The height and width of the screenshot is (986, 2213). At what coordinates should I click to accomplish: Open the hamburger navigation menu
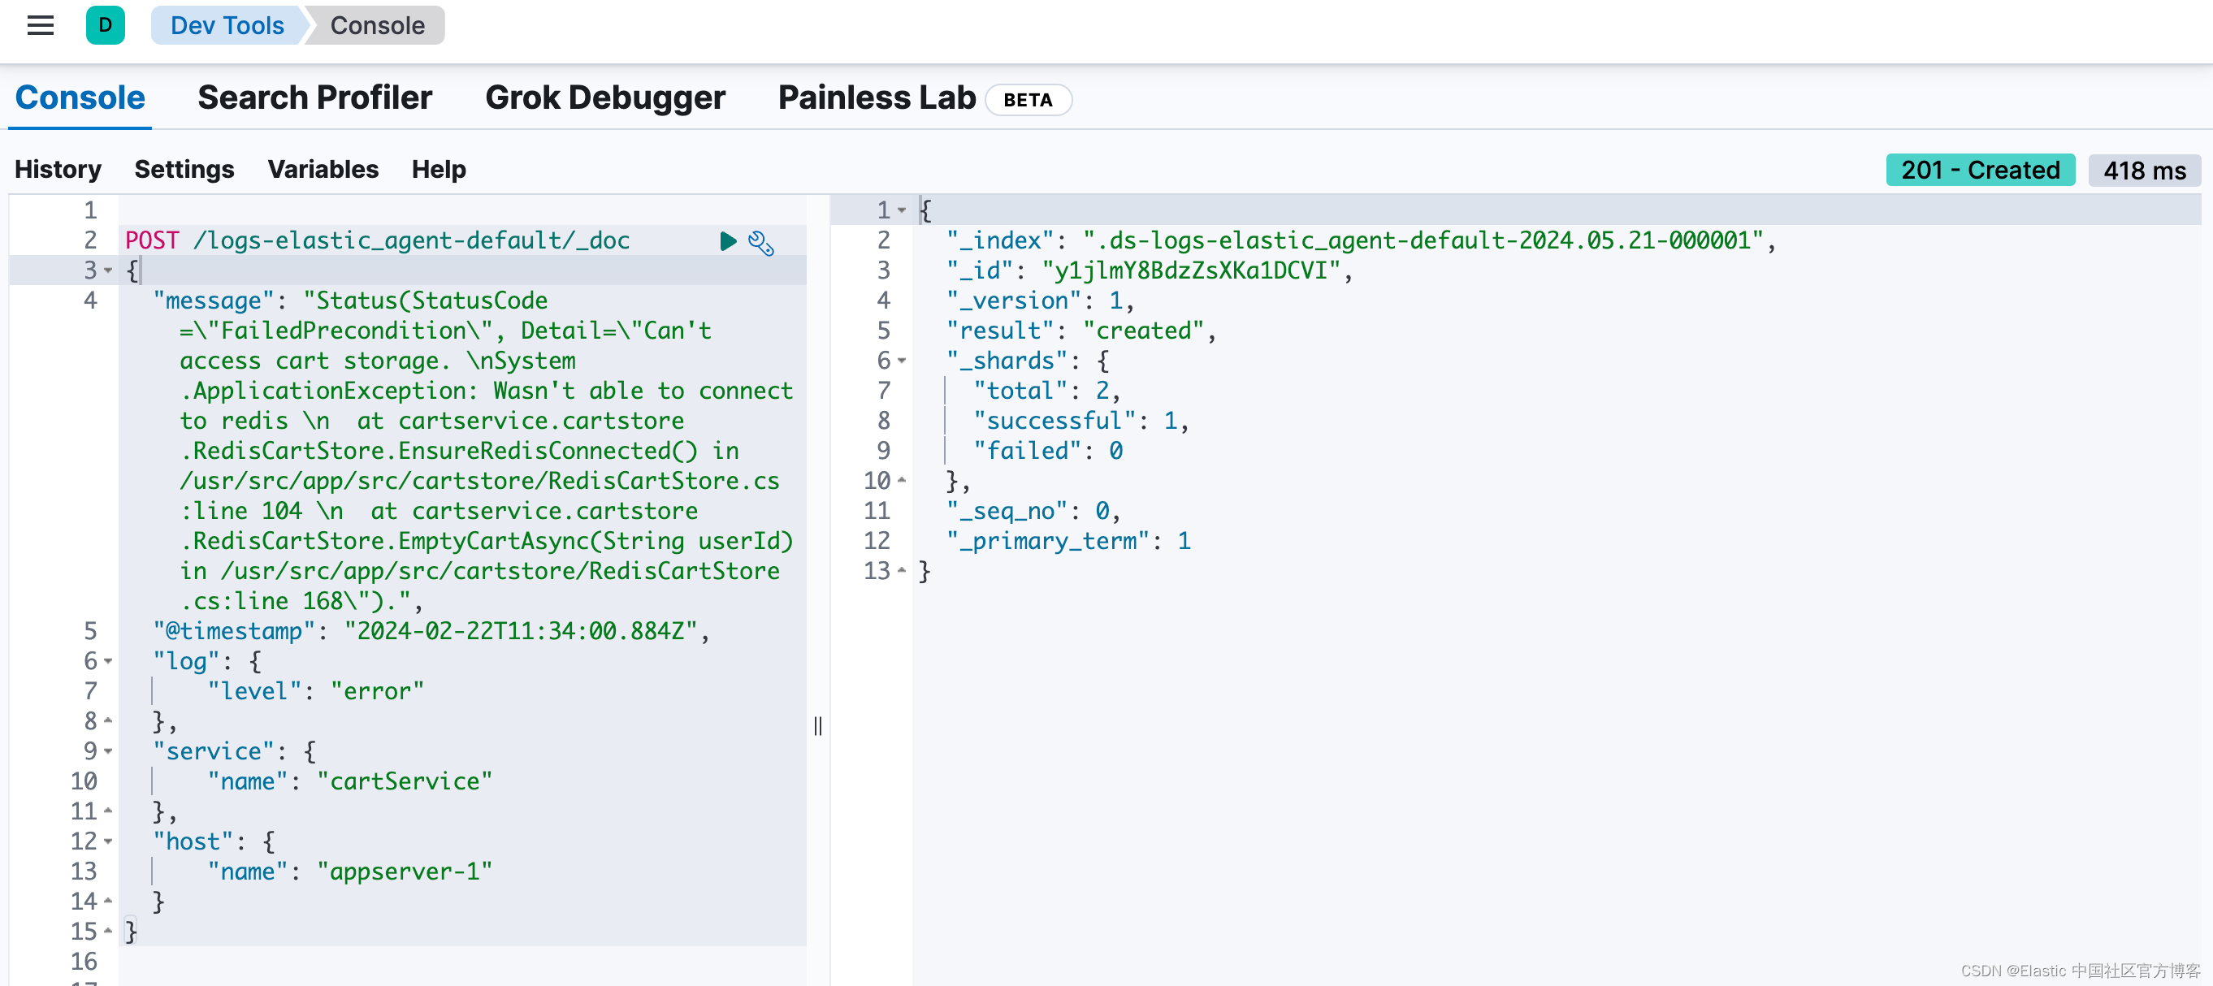41,25
